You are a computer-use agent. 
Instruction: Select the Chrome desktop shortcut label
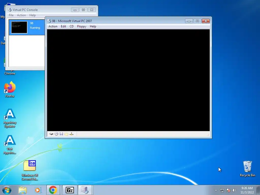tap(10, 73)
